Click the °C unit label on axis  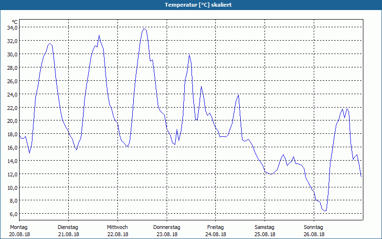pos(15,22)
